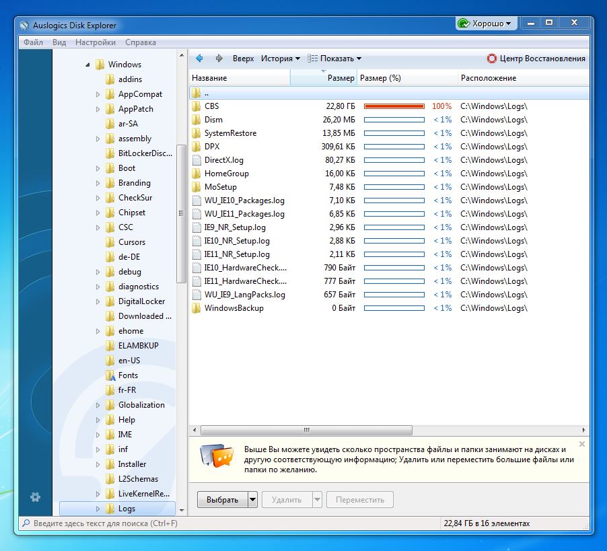Open the Выбрать button dropdown arrow
The height and width of the screenshot is (551, 607).
pyautogui.click(x=252, y=500)
